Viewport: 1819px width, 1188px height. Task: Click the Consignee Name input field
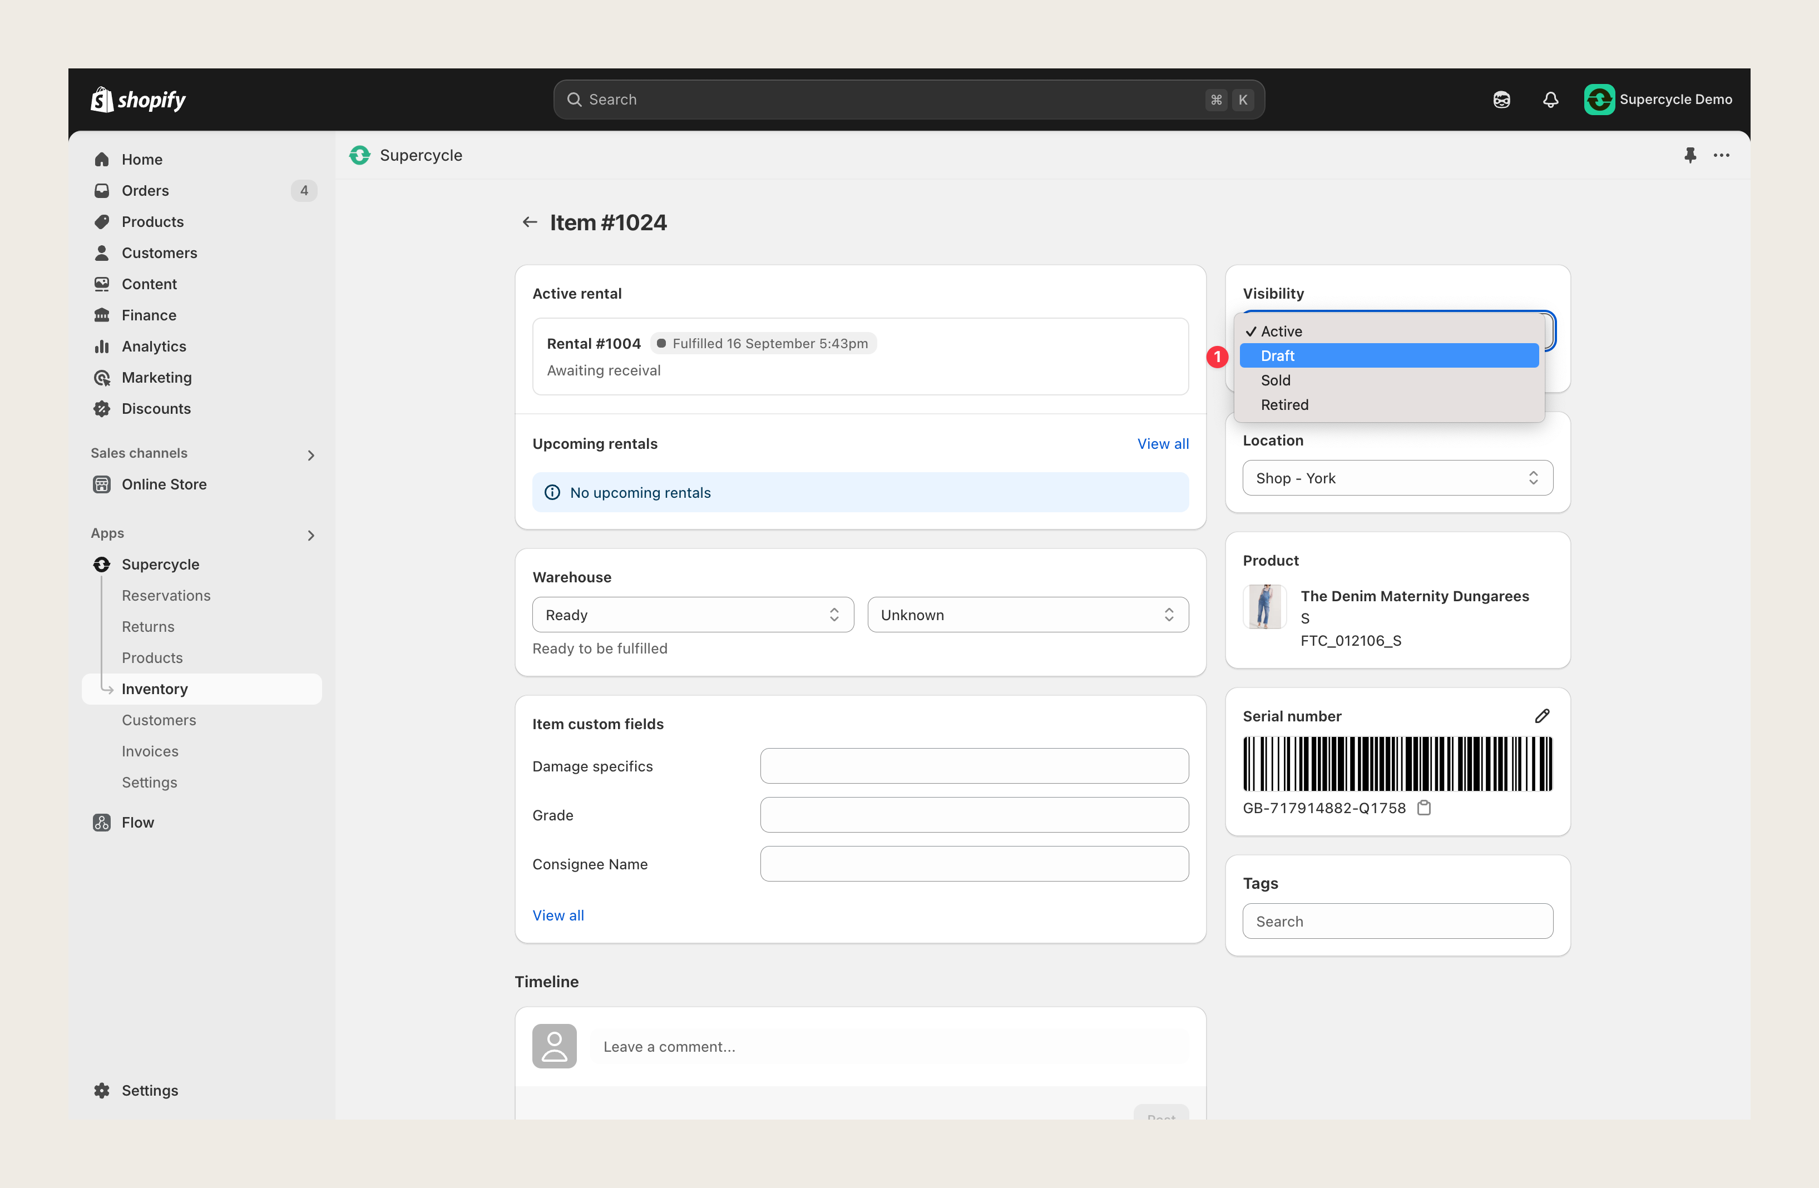(973, 863)
